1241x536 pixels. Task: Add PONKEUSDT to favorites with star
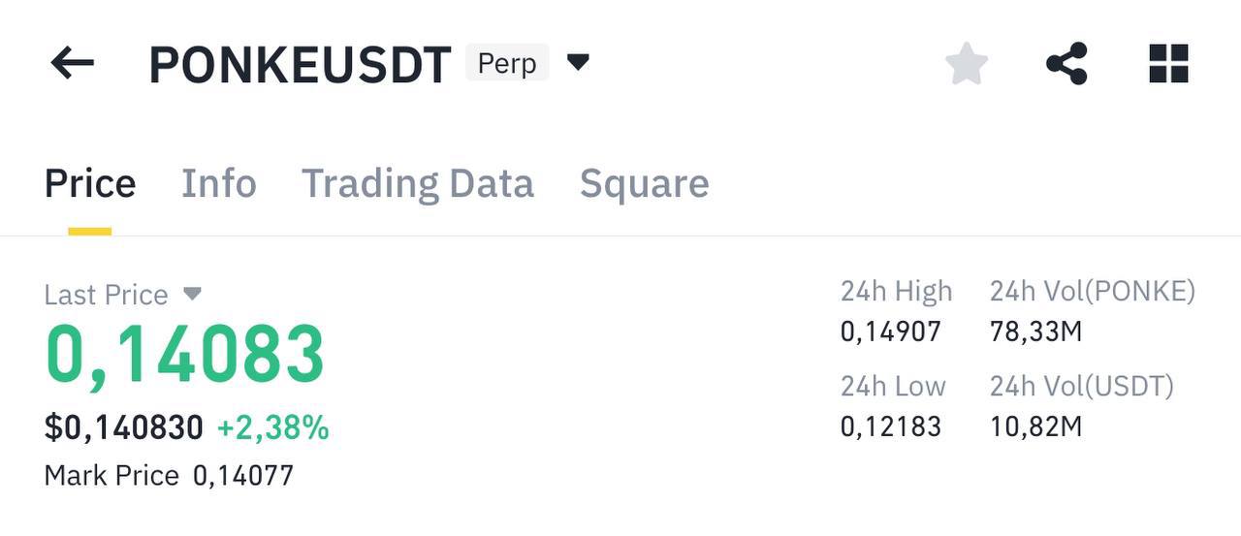(967, 64)
